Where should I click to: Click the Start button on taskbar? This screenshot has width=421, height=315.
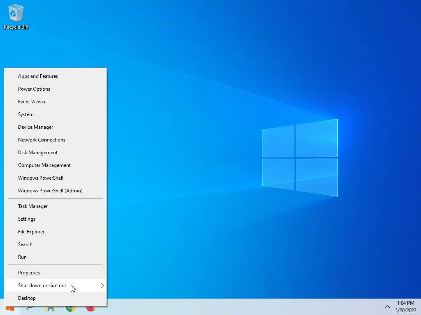[10, 308]
